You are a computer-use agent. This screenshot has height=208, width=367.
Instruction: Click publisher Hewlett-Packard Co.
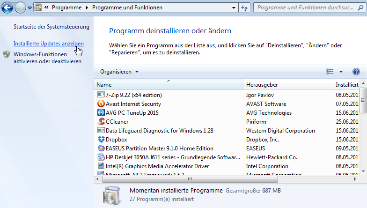coord(272,157)
